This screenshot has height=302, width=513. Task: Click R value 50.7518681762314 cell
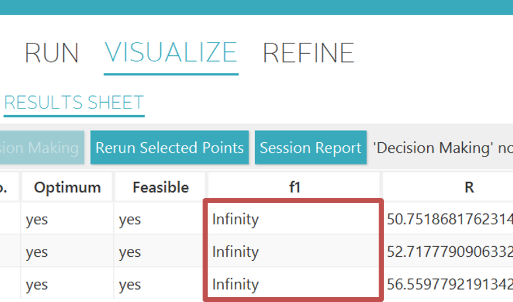coord(449,219)
